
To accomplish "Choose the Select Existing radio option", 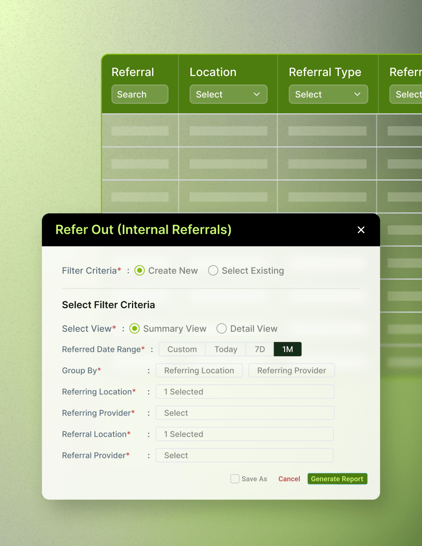I will tap(213, 270).
